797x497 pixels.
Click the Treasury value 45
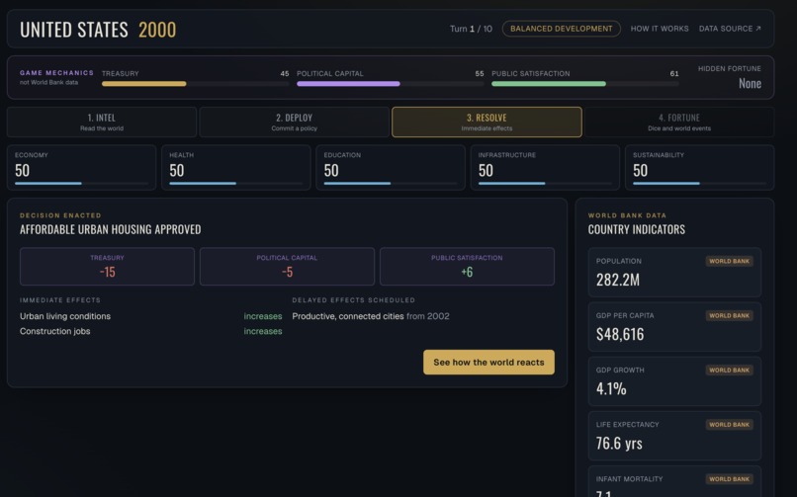point(285,73)
